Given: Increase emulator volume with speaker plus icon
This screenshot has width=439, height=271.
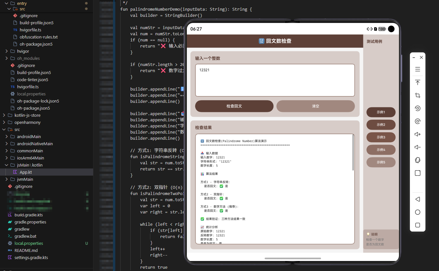Looking at the screenshot, I should click(x=418, y=134).
